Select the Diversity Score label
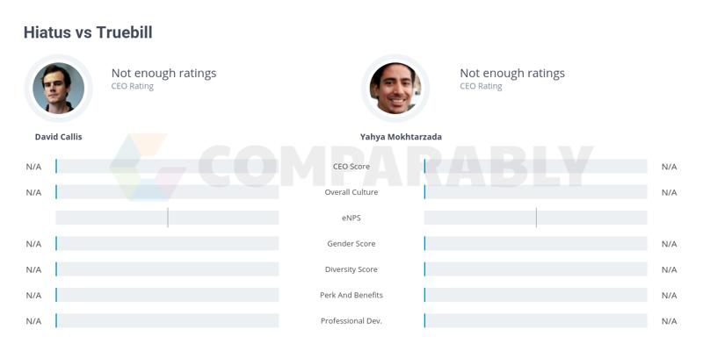The height and width of the screenshot is (351, 703). [x=351, y=269]
